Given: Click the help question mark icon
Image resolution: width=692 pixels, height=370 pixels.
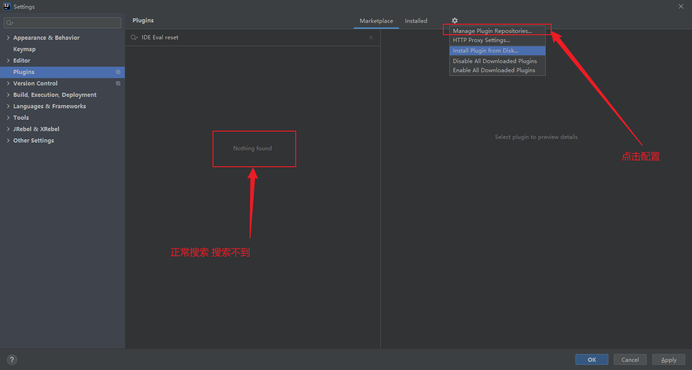Looking at the screenshot, I should [x=11, y=359].
